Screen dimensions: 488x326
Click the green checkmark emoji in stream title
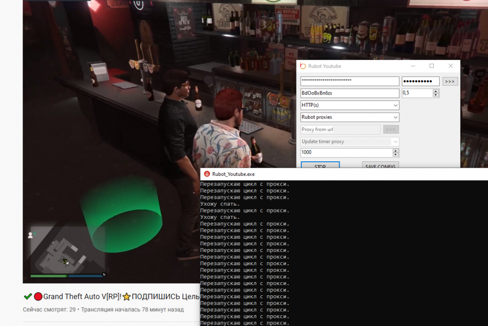(x=28, y=297)
